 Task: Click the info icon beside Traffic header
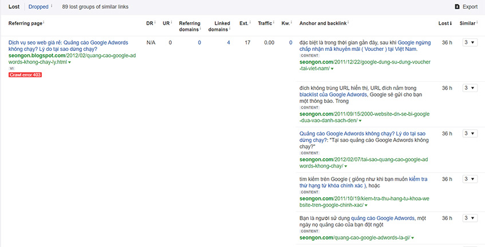click(x=274, y=22)
